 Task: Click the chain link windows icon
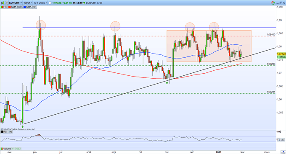(7, 3)
